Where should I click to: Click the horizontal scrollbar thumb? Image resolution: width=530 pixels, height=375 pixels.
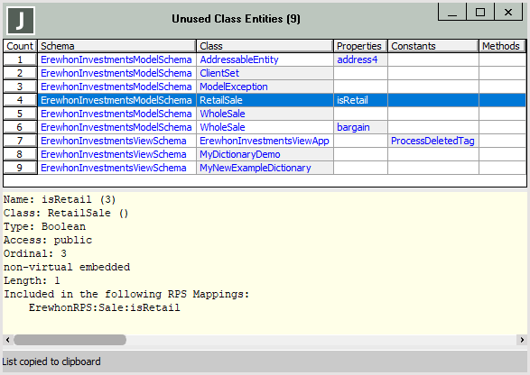70,340
